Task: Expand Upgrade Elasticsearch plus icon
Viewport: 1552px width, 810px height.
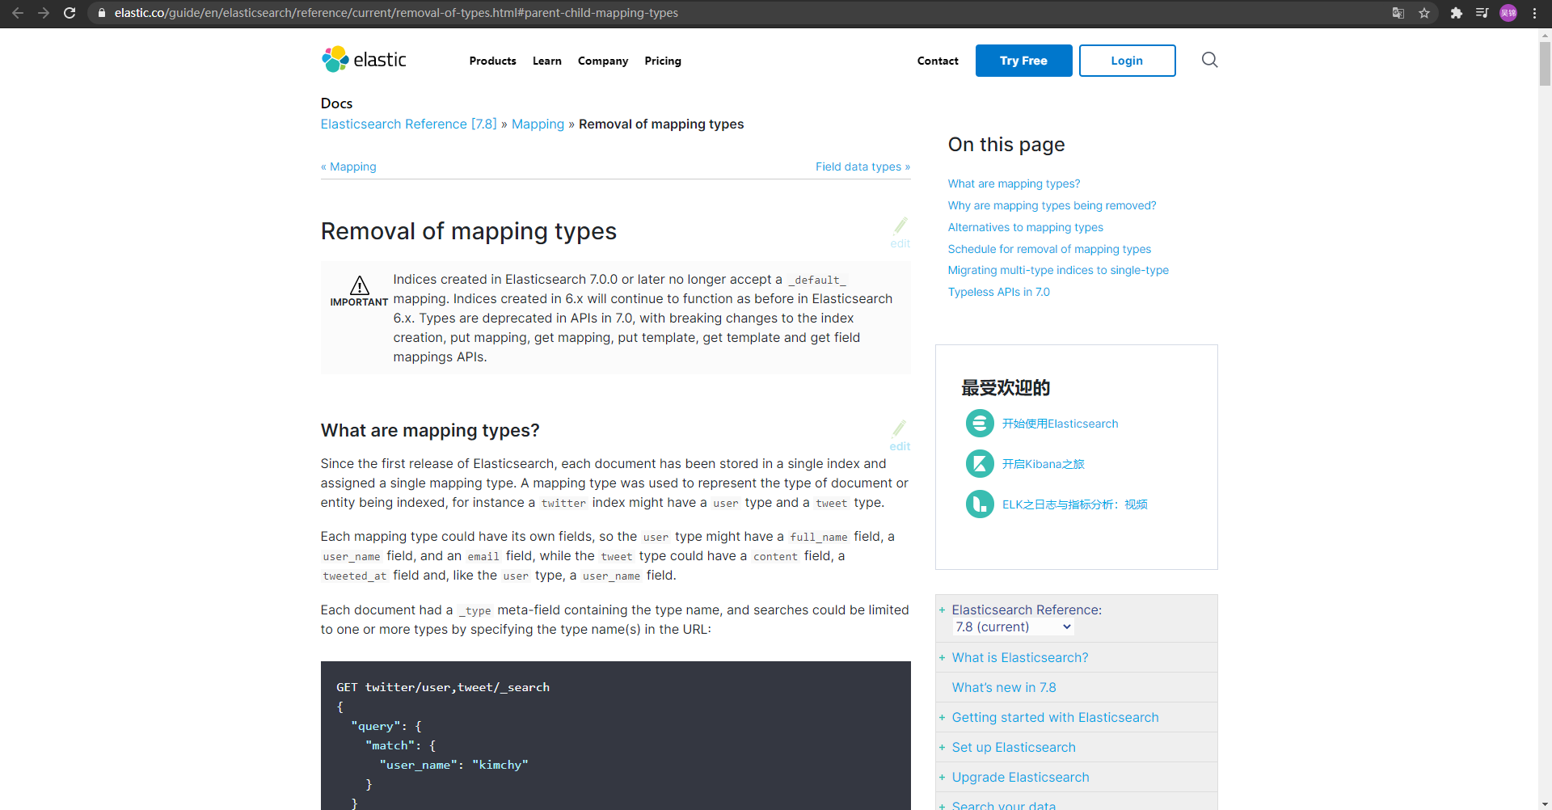Action: click(x=942, y=777)
